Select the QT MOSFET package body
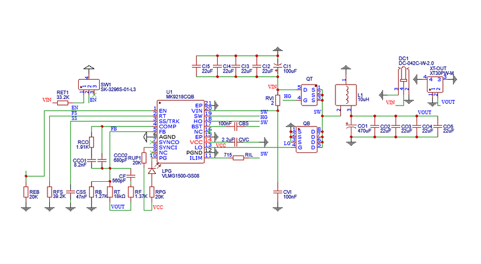 309,95
